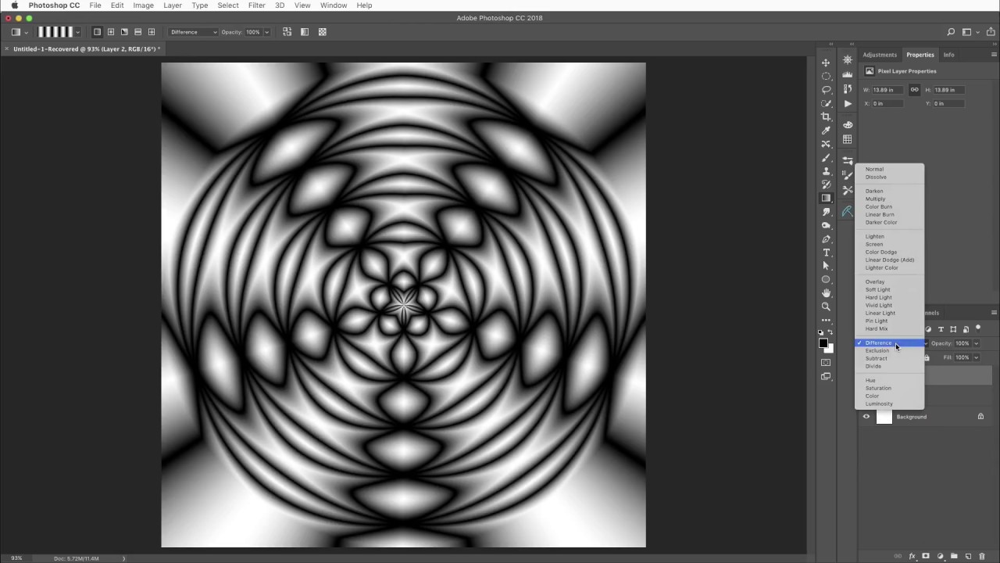Click the search icon in options bar
The height and width of the screenshot is (563, 1000).
pos(951,32)
